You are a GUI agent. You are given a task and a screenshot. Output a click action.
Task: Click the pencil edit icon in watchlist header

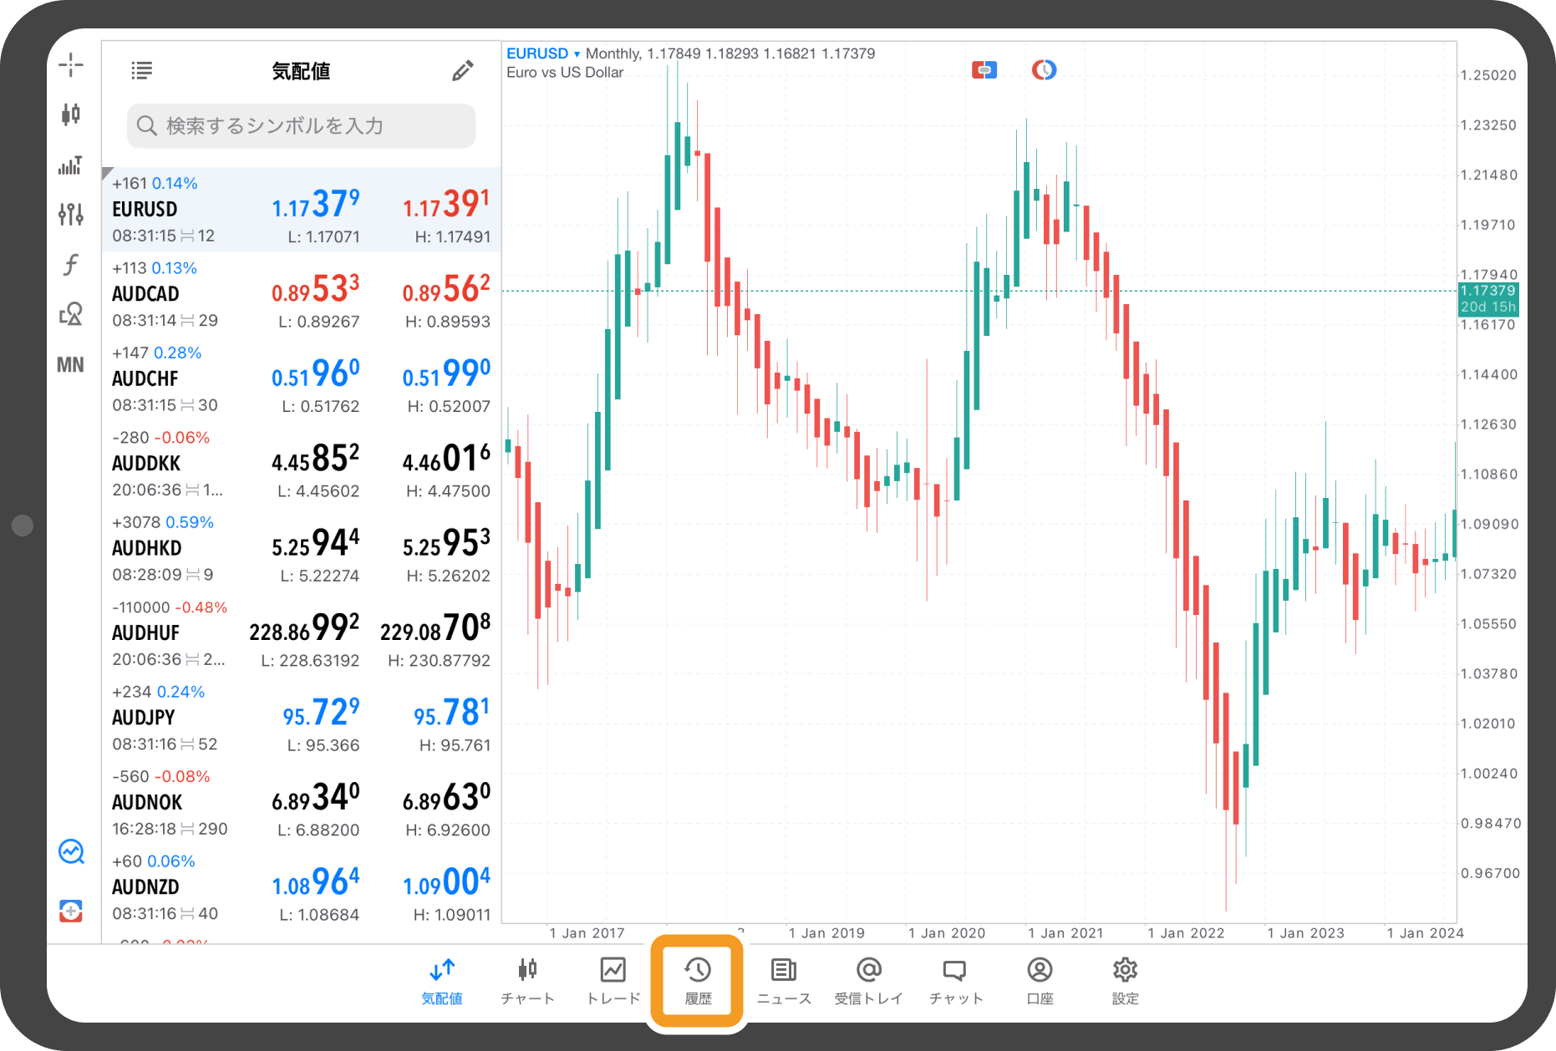462,71
